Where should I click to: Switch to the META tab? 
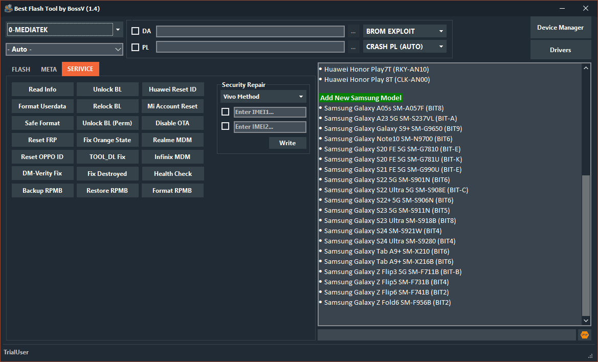(x=49, y=69)
